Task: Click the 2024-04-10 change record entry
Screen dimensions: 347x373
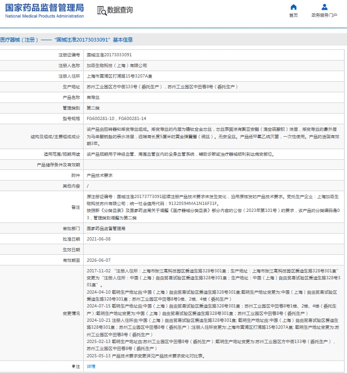Action: click(212, 296)
